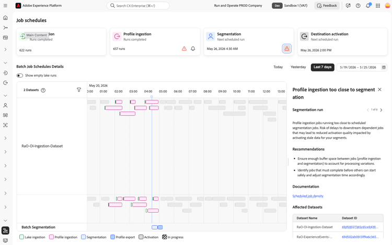The image size is (392, 245).
Task: Click the Dev sandbox type badge
Action: coord(277,6)
